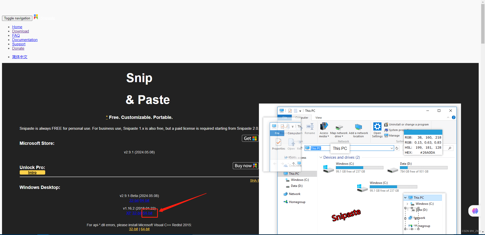Download the v1.16.2 XP build
Viewport: 485px width, 235px height.
[x=129, y=213]
